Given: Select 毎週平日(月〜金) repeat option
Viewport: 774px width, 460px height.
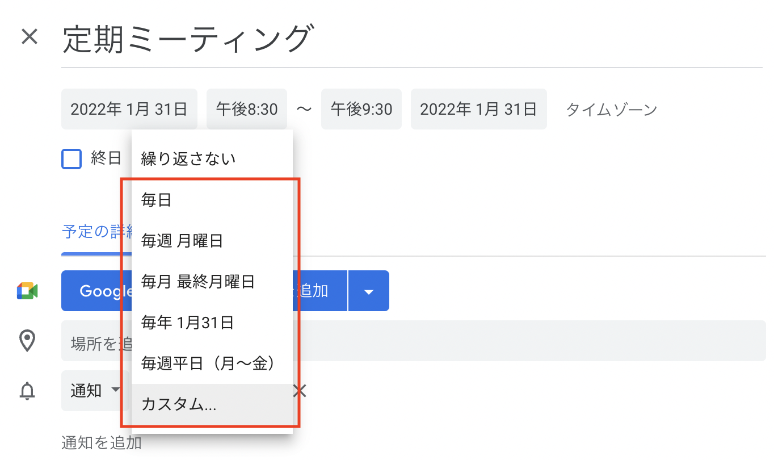Looking at the screenshot, I should pyautogui.click(x=208, y=363).
